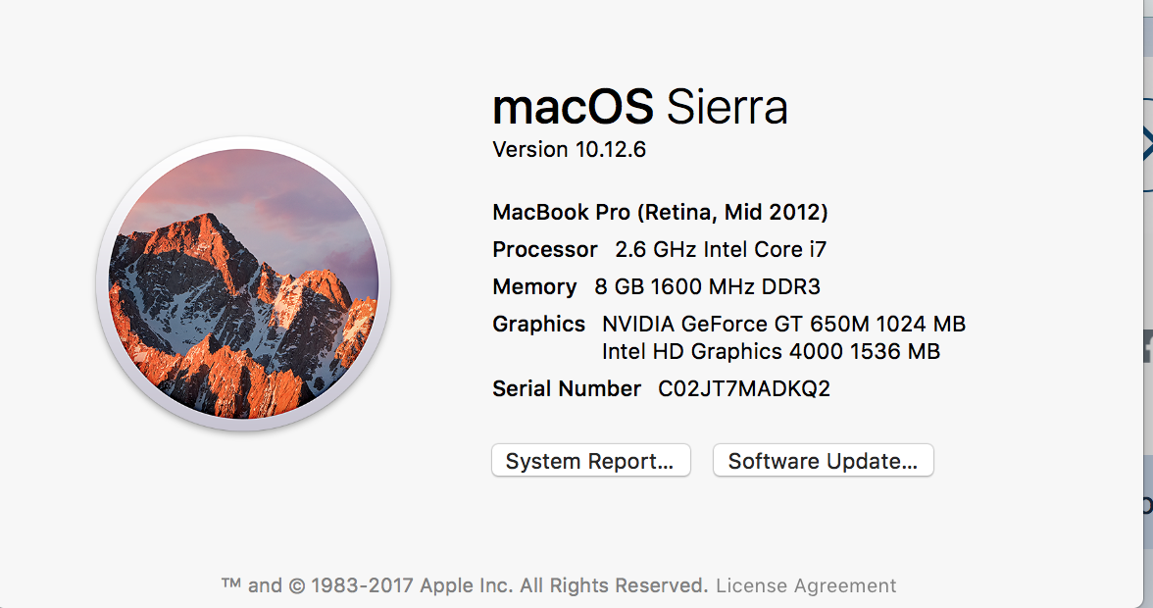Click the Processor label
The height and width of the screenshot is (608, 1153).
pyautogui.click(x=544, y=250)
